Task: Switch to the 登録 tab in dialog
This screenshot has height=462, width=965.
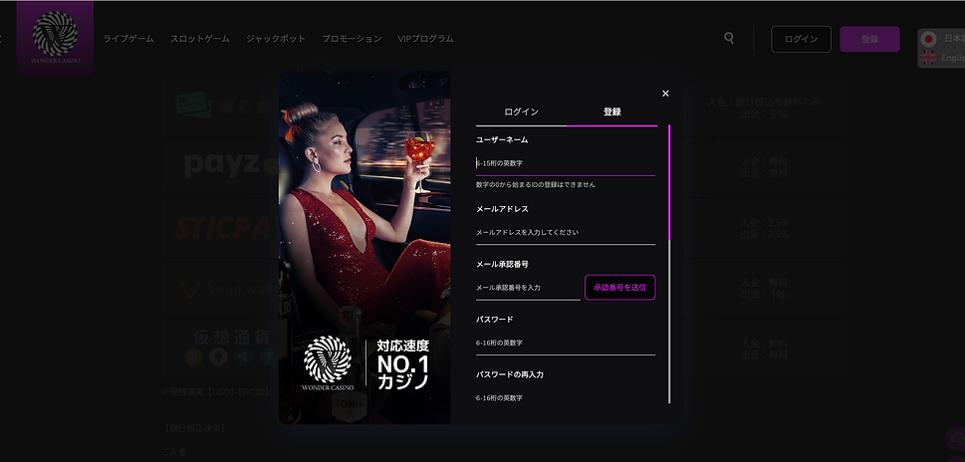Action: (612, 112)
